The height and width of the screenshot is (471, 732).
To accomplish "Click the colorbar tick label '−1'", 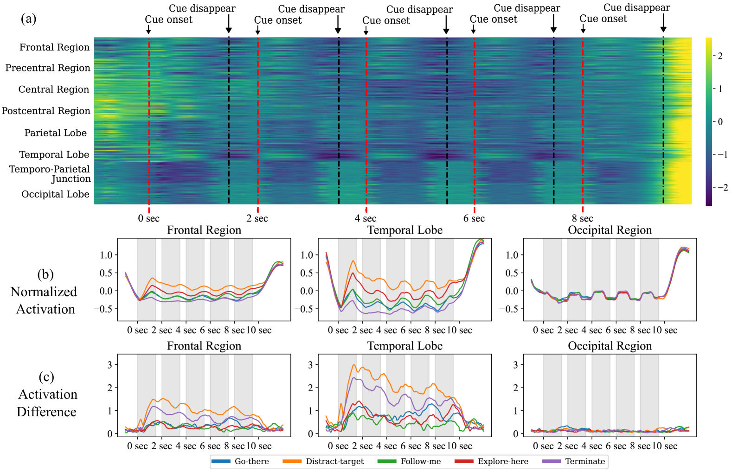I will click(x=722, y=154).
